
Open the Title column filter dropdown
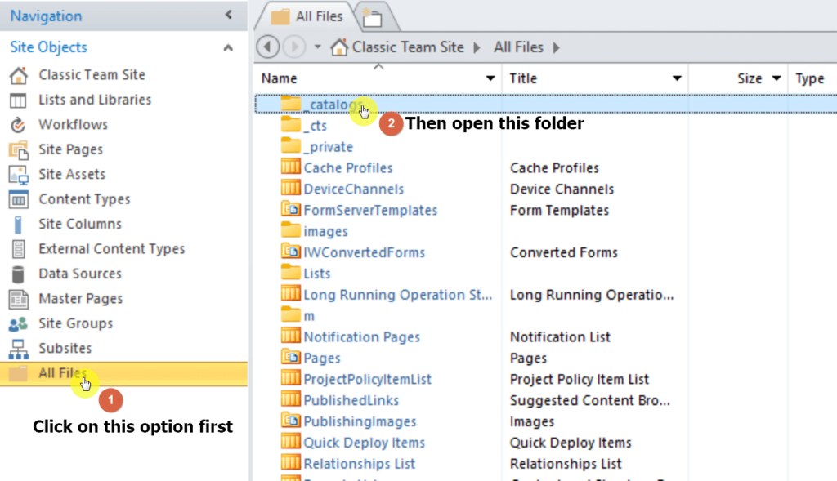(677, 78)
